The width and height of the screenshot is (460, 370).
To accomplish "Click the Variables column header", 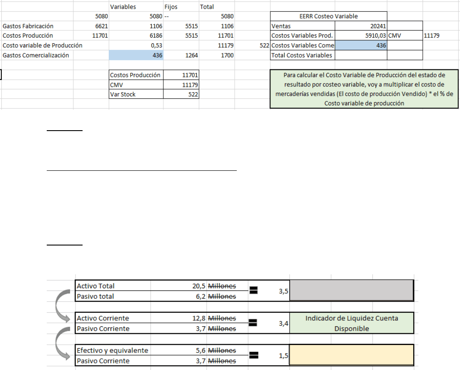I will (123, 7).
